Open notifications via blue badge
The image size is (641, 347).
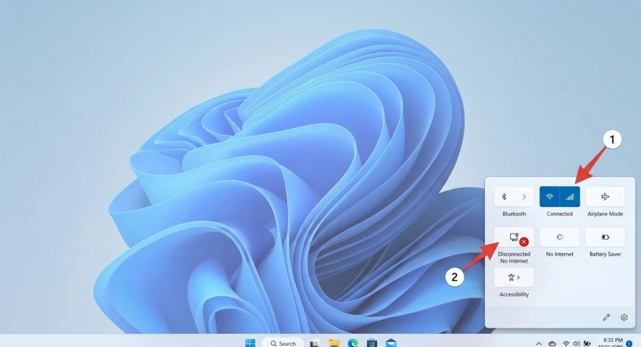[629, 343]
